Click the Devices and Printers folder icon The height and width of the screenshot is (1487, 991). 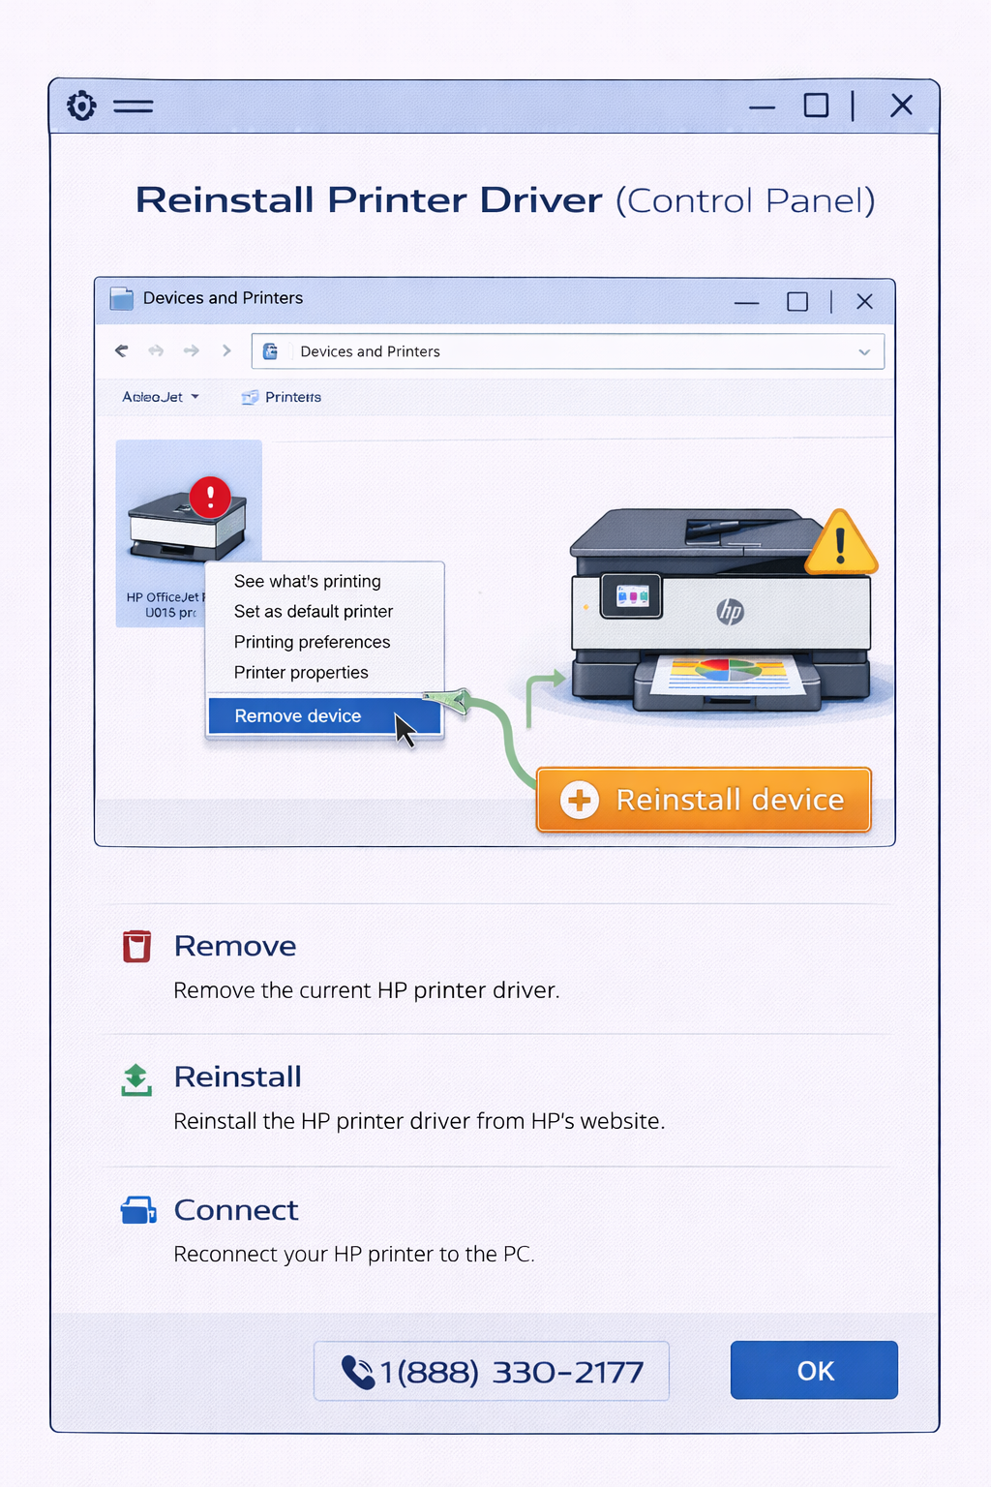[122, 298]
